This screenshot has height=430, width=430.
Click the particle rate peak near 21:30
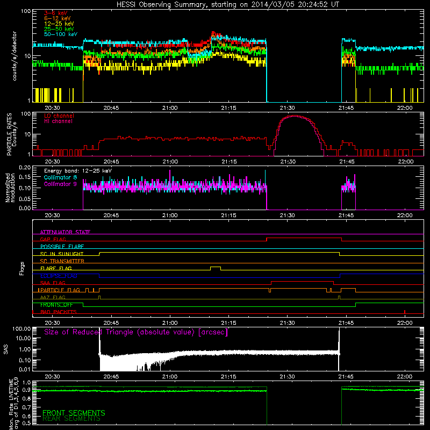click(x=295, y=116)
